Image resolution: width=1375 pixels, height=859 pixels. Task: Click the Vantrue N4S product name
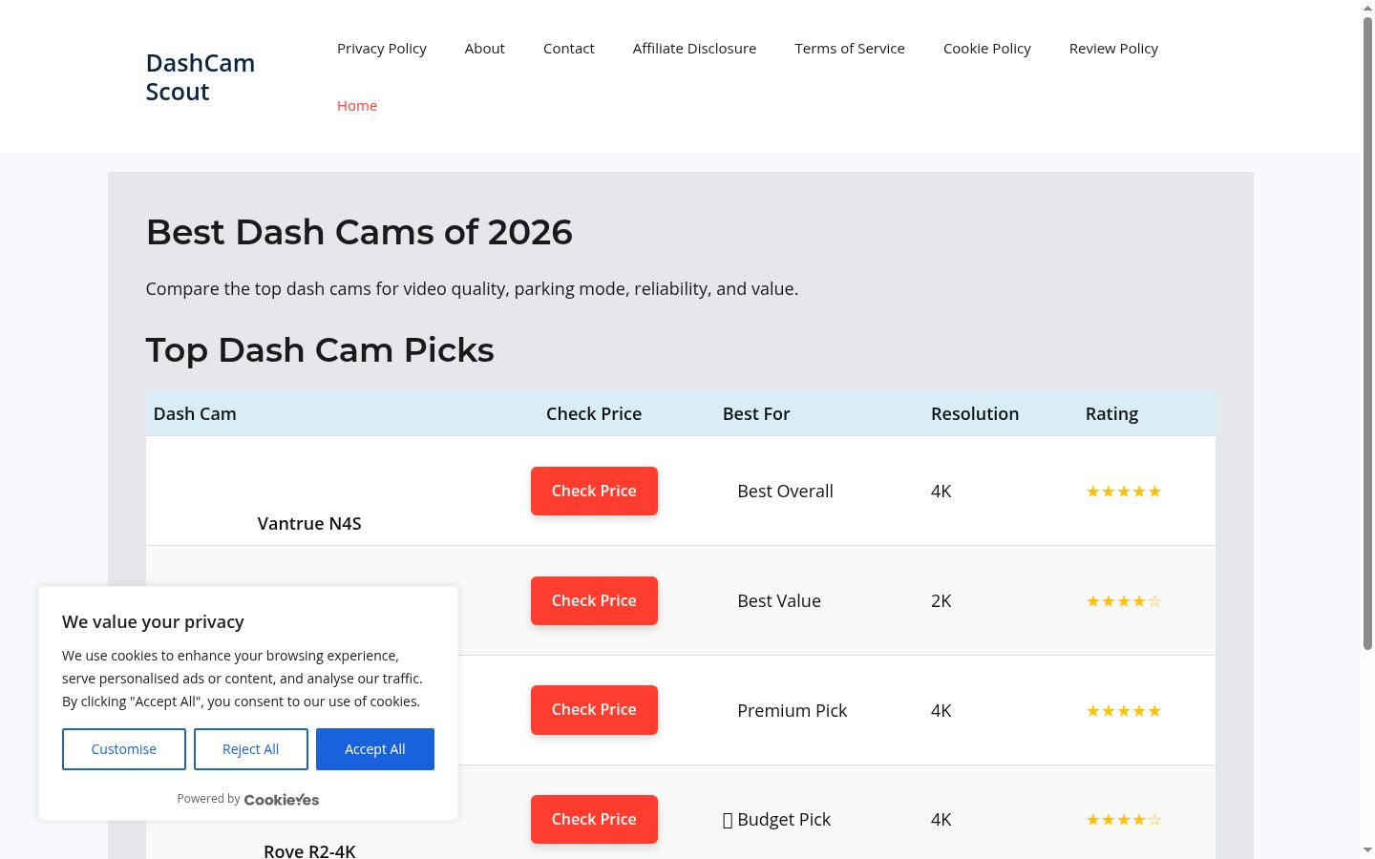coord(309,523)
